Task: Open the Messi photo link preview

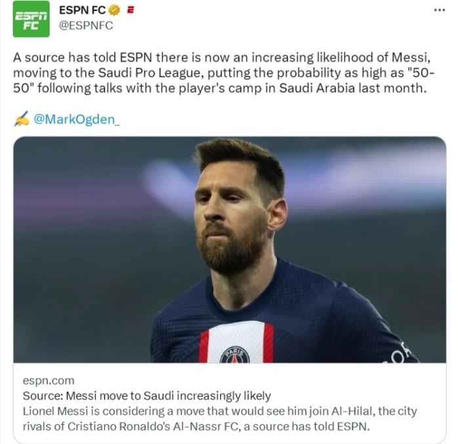Action: pos(229,249)
